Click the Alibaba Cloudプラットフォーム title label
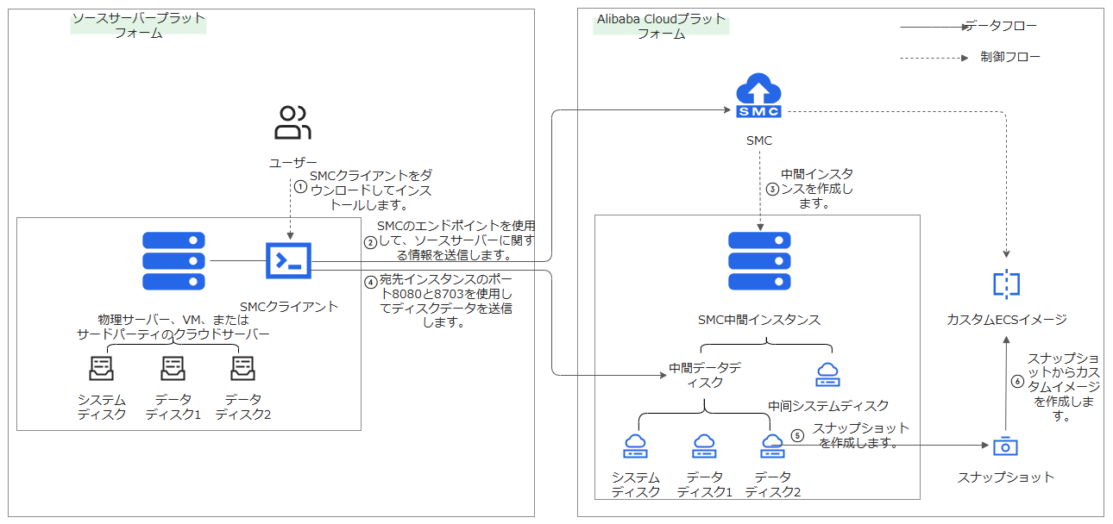 (661, 26)
